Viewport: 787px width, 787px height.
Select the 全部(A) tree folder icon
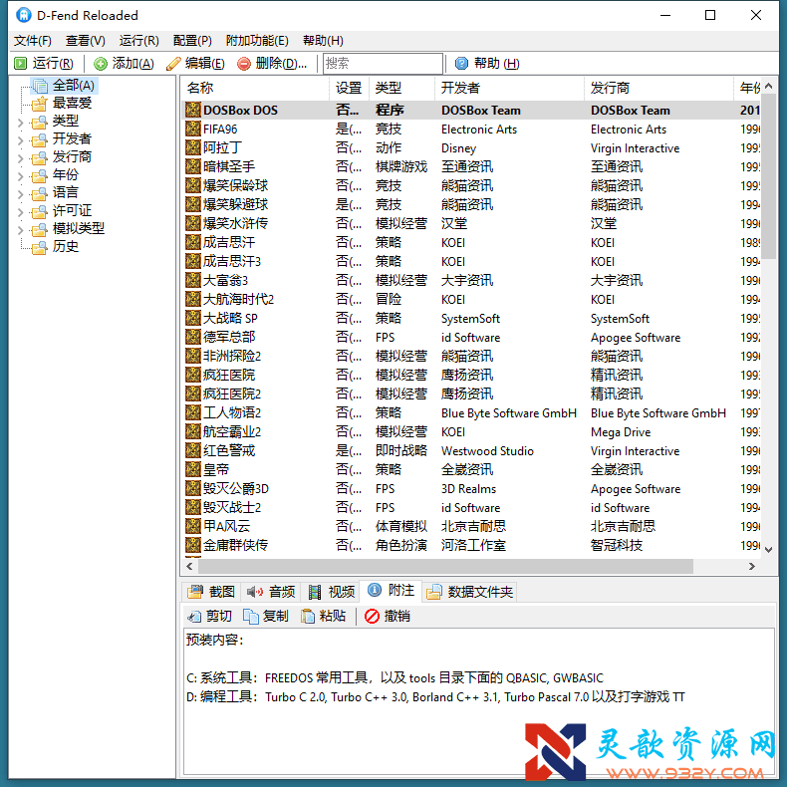pyautogui.click(x=40, y=87)
